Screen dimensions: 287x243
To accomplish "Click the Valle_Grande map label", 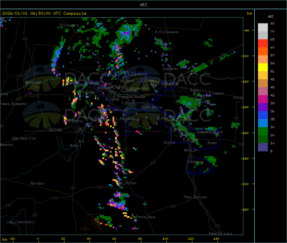I will pos(95,118).
